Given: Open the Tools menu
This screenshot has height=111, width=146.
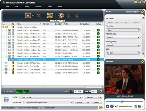Looking at the screenshot, I should (50, 6).
